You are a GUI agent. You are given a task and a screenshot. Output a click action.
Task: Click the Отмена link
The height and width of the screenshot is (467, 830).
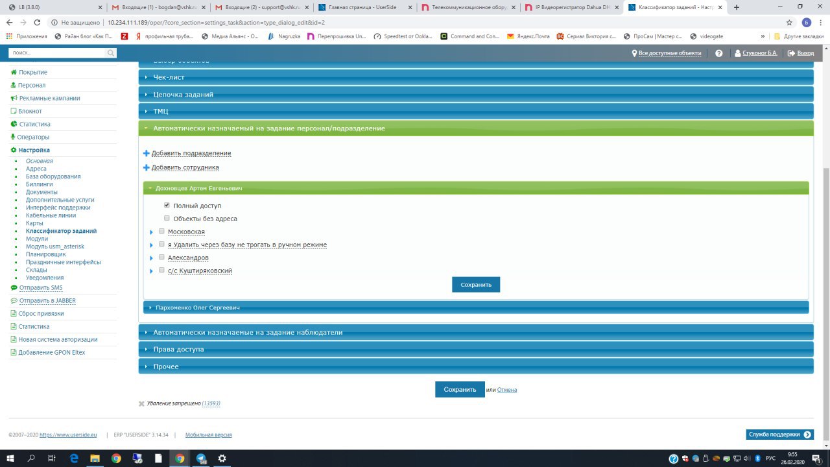point(507,390)
